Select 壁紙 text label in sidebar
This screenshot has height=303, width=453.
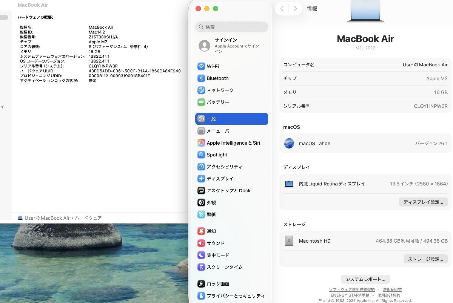point(211,214)
